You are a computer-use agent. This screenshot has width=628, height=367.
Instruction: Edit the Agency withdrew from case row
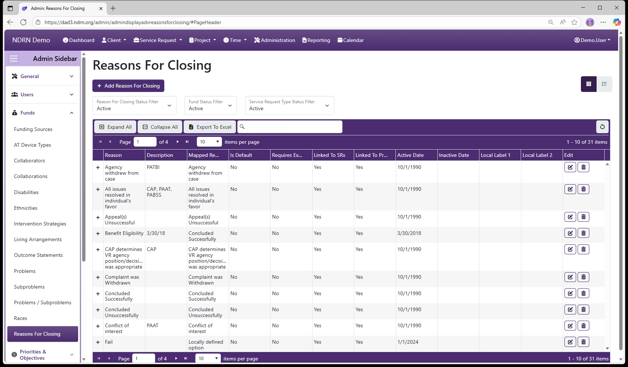click(570, 167)
